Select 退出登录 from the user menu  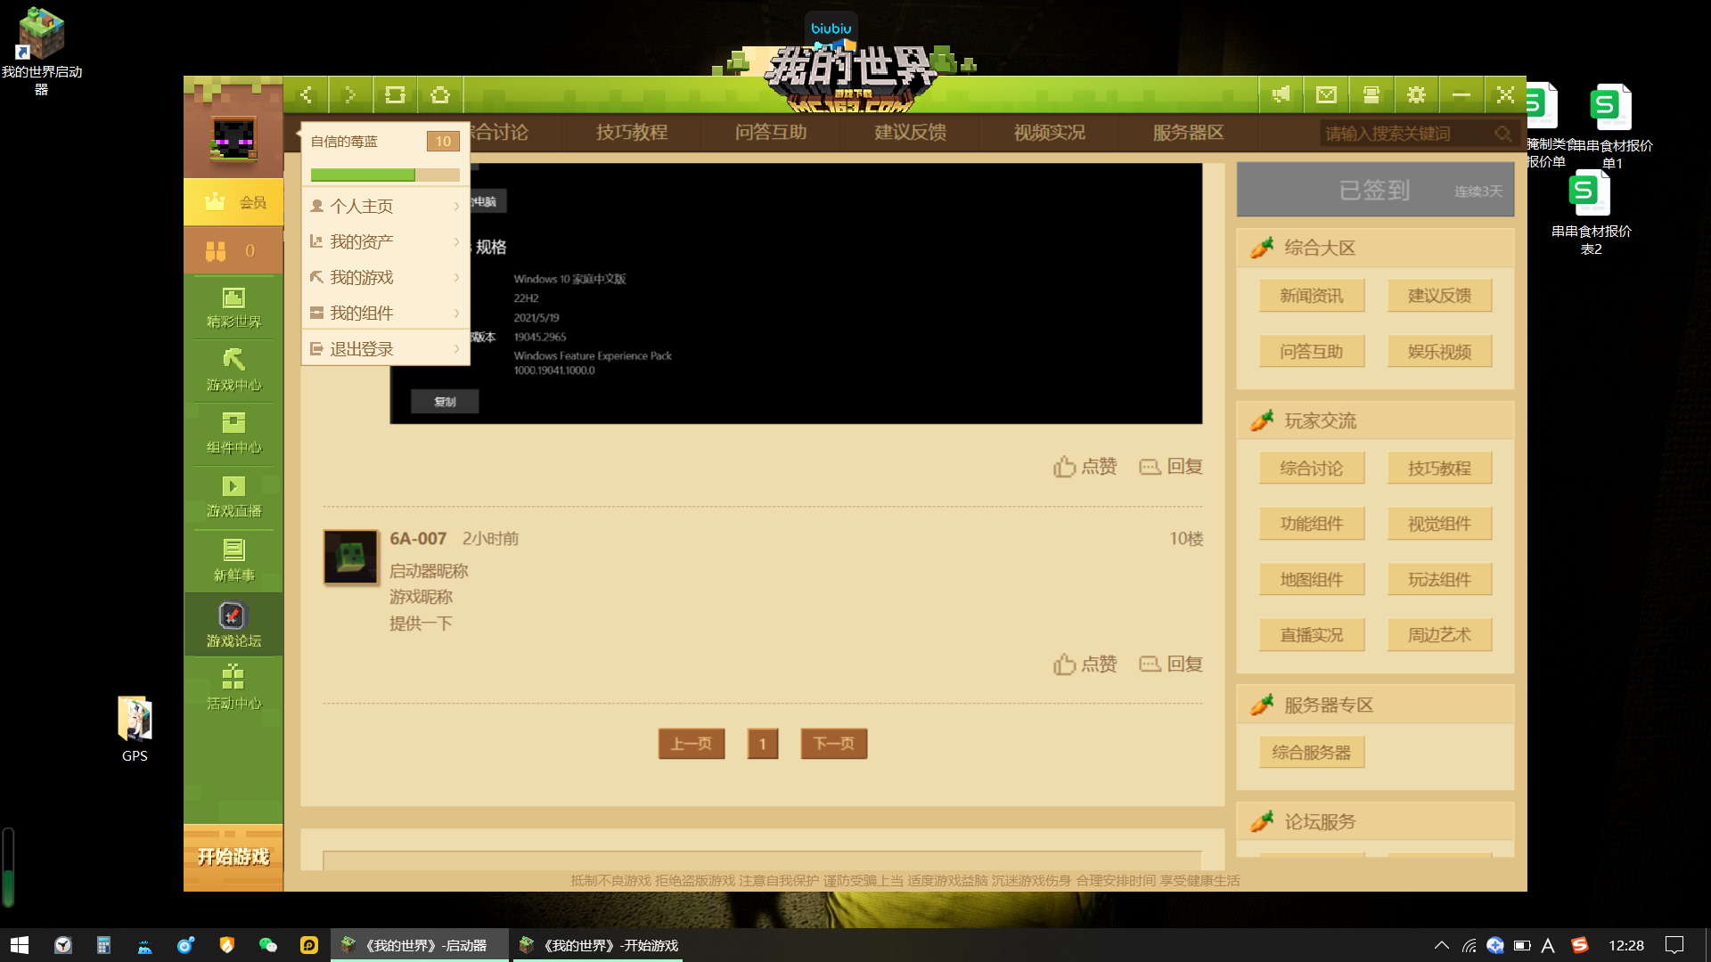tap(385, 349)
